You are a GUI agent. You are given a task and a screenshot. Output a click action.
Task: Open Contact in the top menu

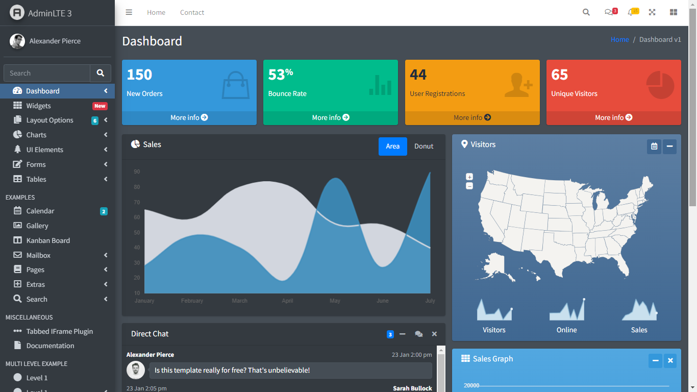192,12
